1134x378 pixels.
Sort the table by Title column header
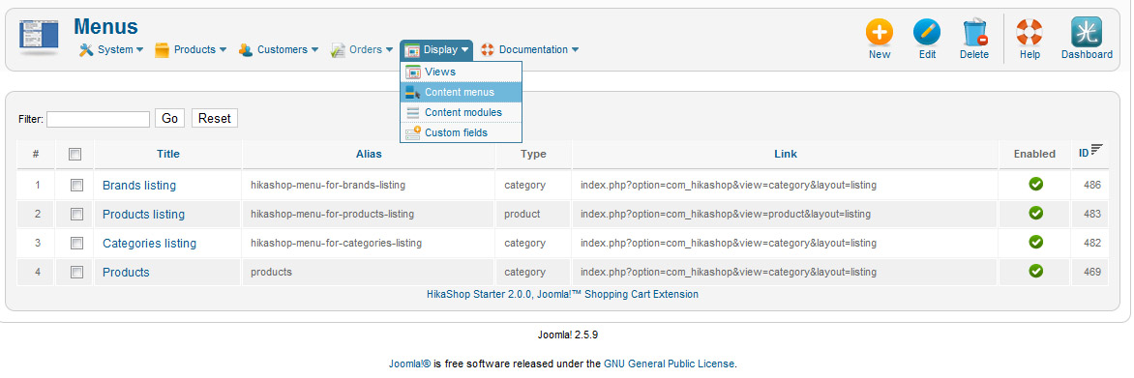click(x=167, y=154)
